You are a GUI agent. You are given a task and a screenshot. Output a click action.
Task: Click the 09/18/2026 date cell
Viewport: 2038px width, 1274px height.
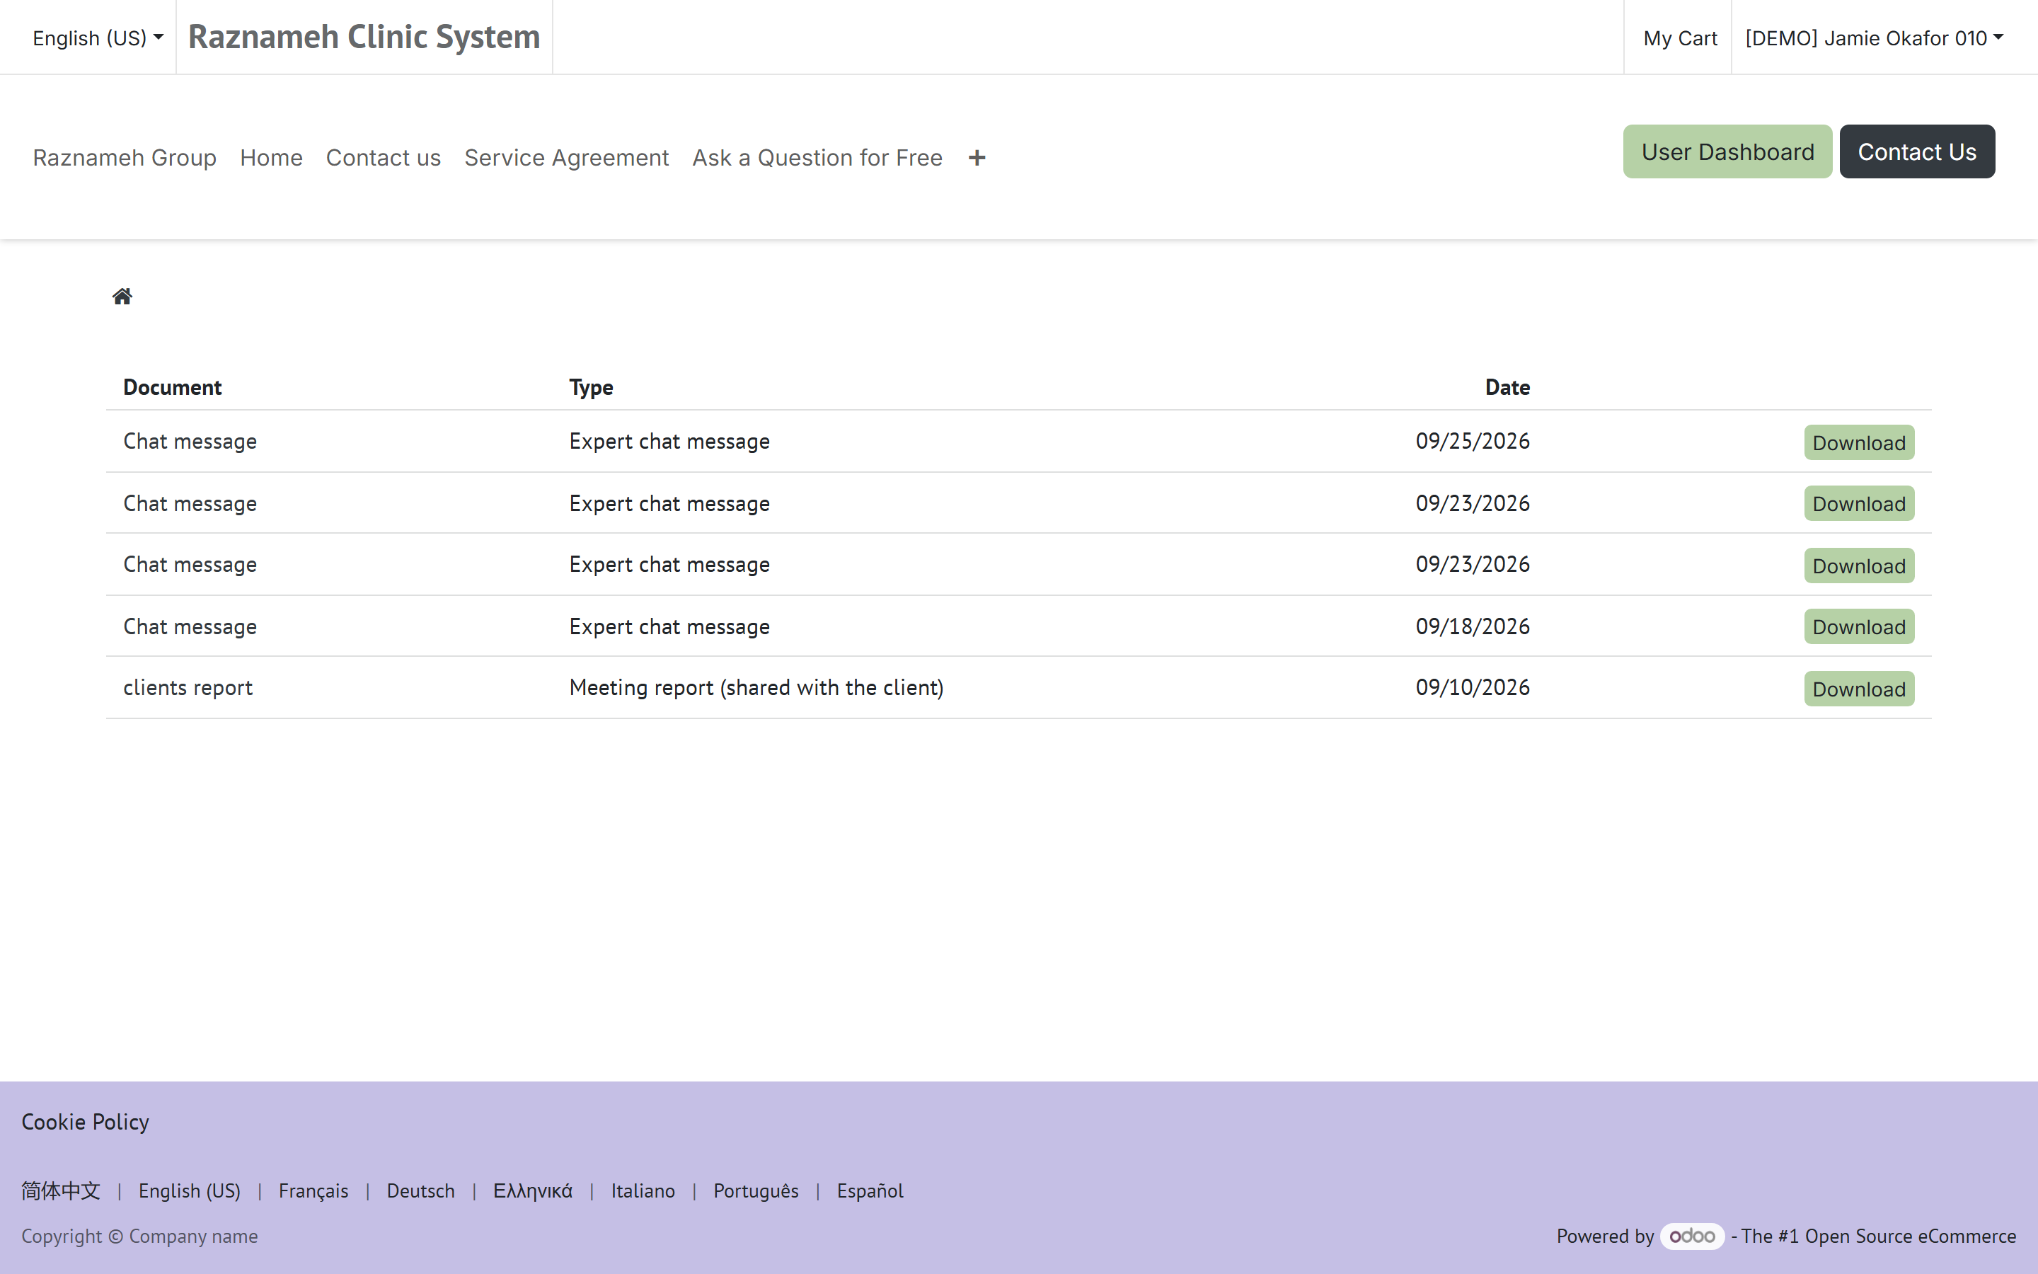[1472, 626]
